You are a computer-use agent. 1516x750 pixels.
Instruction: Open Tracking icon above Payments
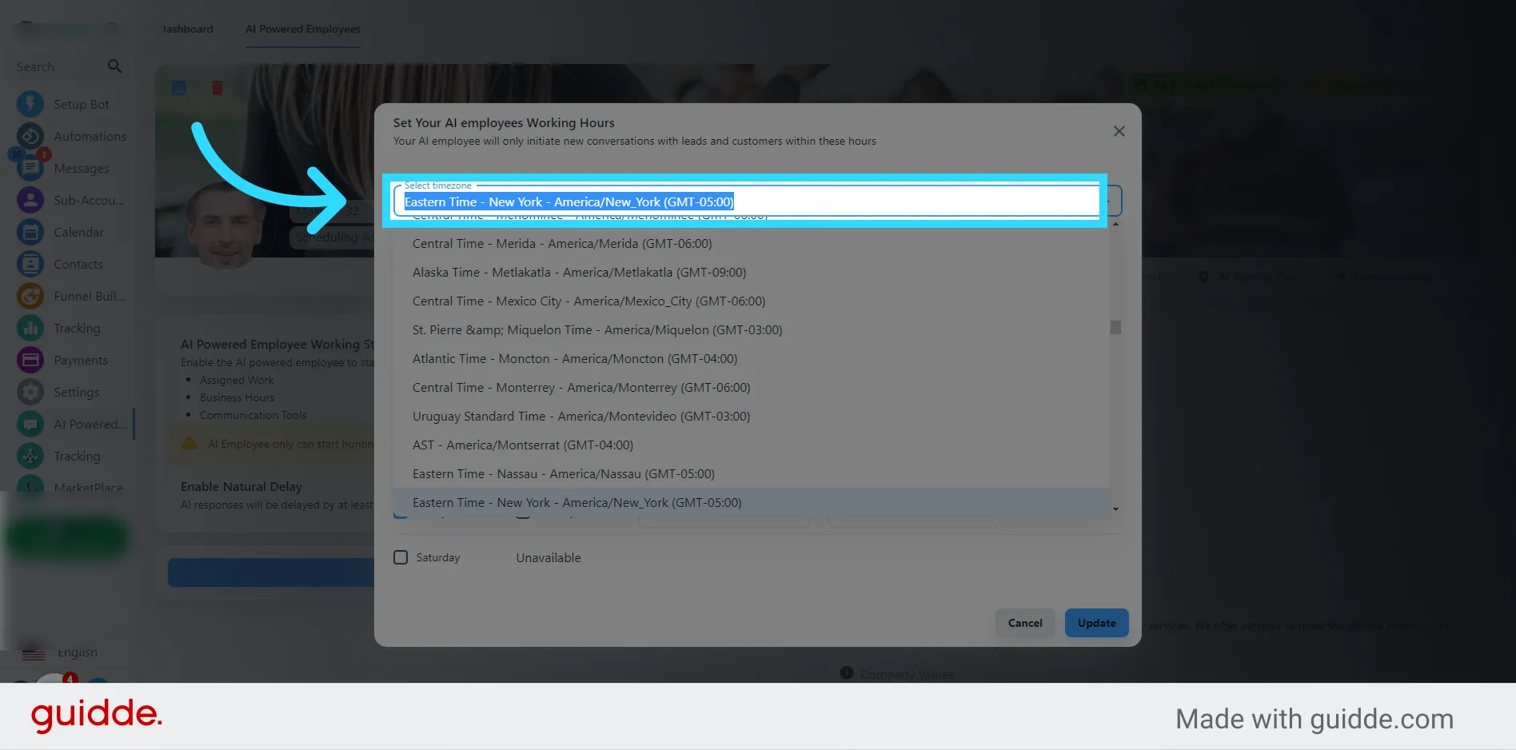tap(30, 328)
